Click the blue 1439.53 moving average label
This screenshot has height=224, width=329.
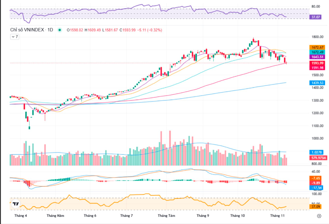tap(318, 83)
